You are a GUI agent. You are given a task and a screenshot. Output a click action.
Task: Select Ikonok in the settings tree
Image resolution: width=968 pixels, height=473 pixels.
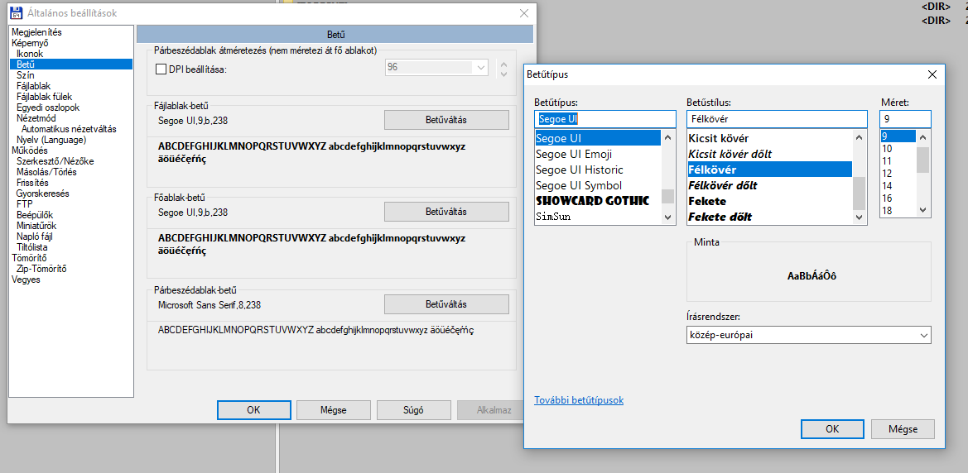tap(30, 54)
